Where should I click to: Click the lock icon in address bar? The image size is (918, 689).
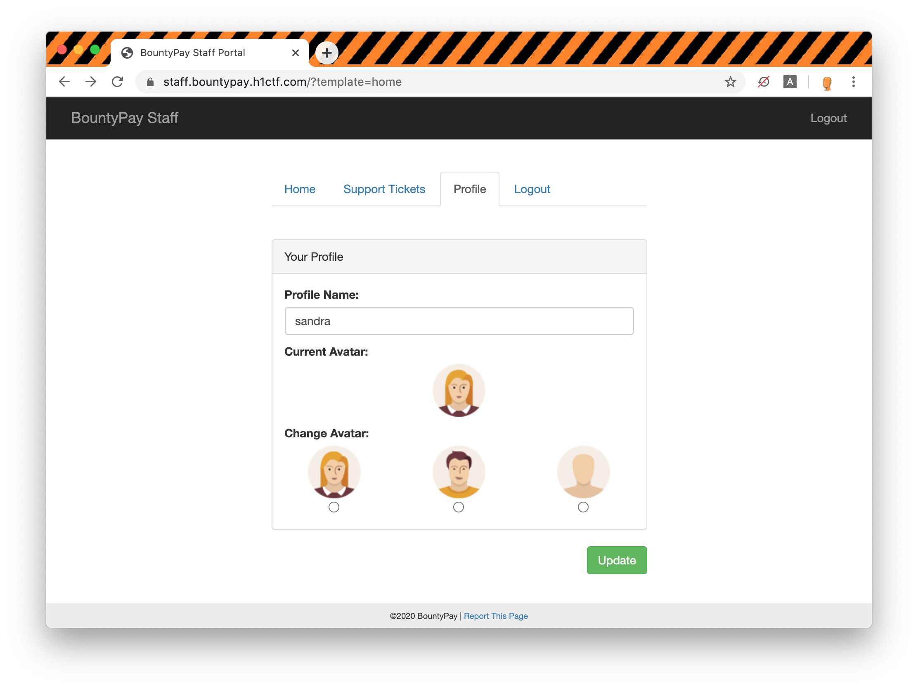pos(150,82)
